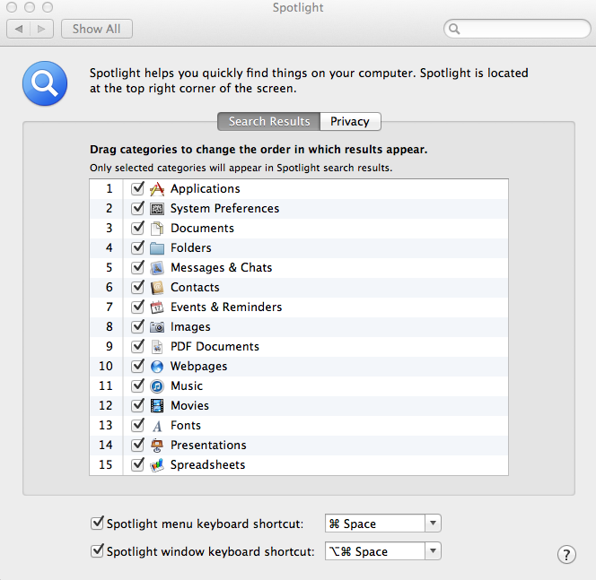Select the Movies row label

189,406
